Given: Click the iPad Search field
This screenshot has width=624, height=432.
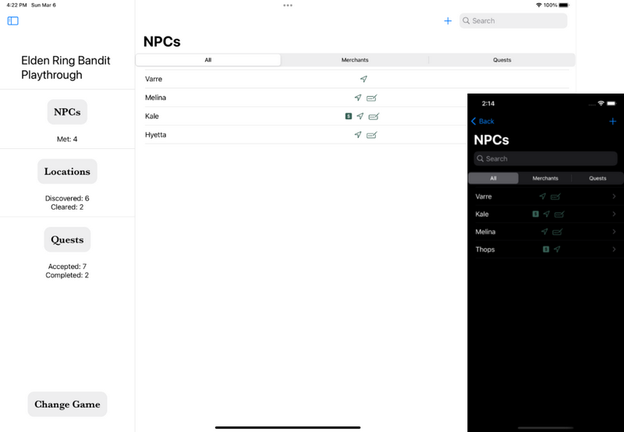Looking at the screenshot, I should tap(513, 21).
